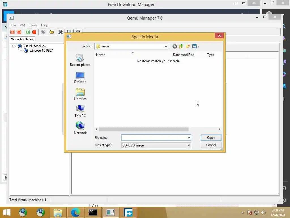Show hidden tray icons arrow
The height and width of the screenshot is (218, 290).
pyautogui.click(x=243, y=213)
